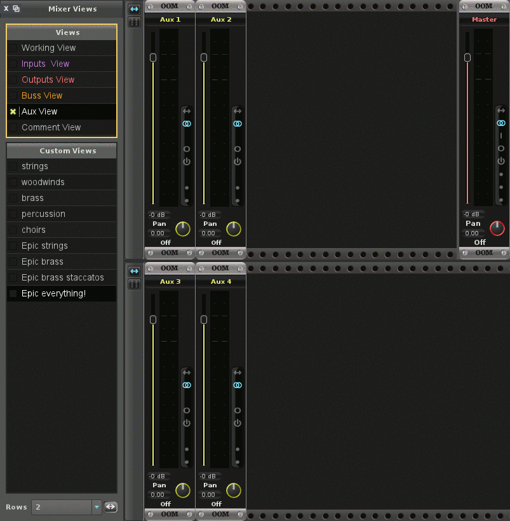Check the percussion custom view checkbox
Screen dimensions: 510x521
coord(13,214)
